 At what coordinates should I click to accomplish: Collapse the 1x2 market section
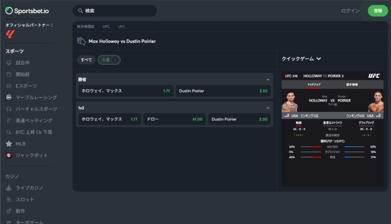pyautogui.click(x=268, y=108)
